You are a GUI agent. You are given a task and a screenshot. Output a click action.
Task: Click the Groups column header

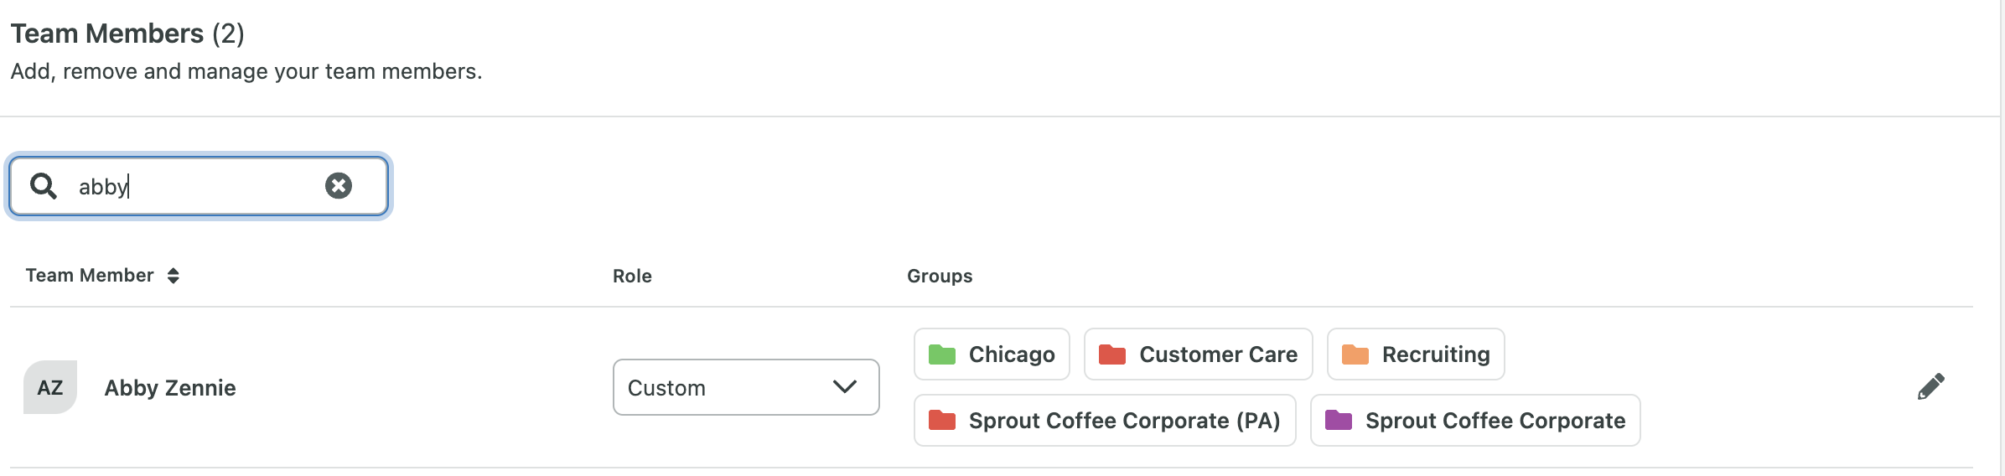(940, 277)
